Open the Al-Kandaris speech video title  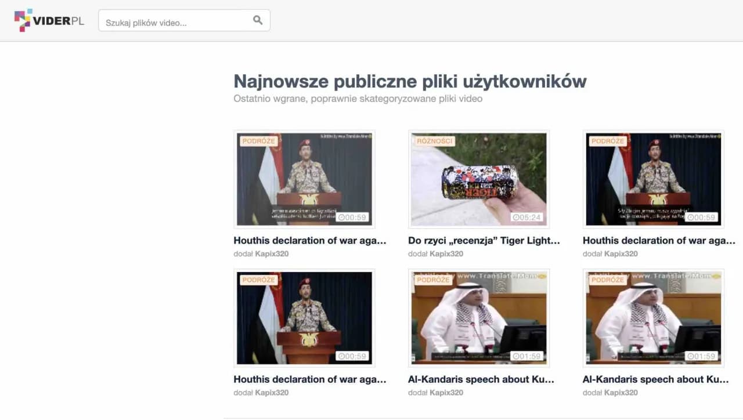pyautogui.click(x=481, y=379)
